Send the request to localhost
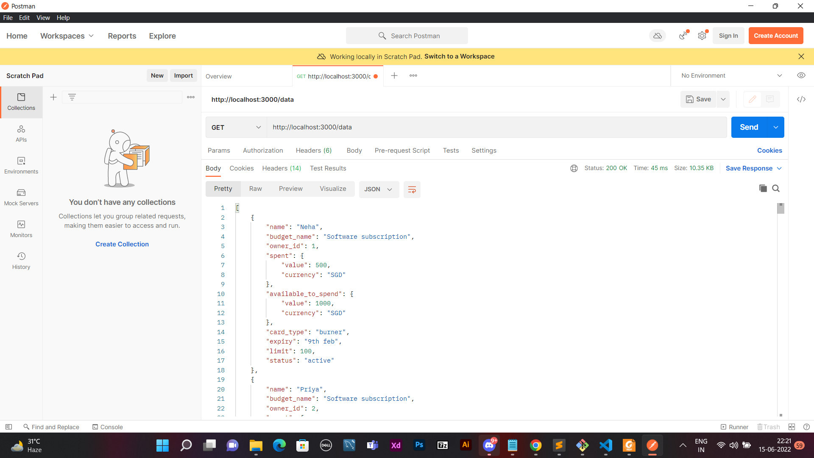Image resolution: width=814 pixels, height=458 pixels. tap(749, 127)
